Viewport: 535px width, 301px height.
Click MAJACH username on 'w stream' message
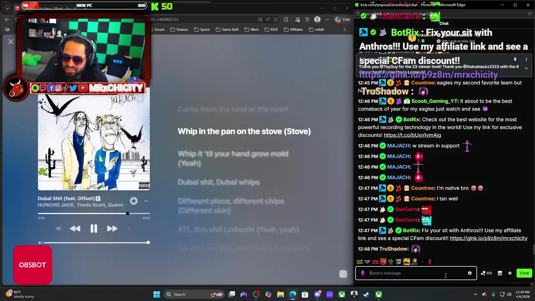tap(398, 145)
